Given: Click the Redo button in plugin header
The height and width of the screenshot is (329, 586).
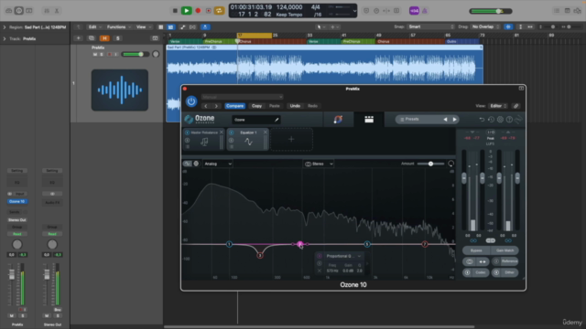Looking at the screenshot, I should (312, 106).
